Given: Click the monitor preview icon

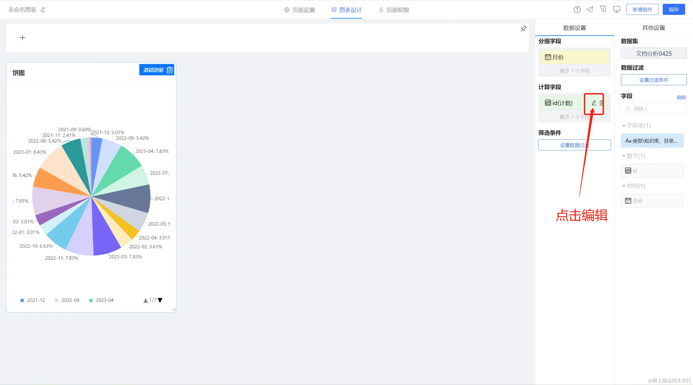Looking at the screenshot, I should coord(616,10).
